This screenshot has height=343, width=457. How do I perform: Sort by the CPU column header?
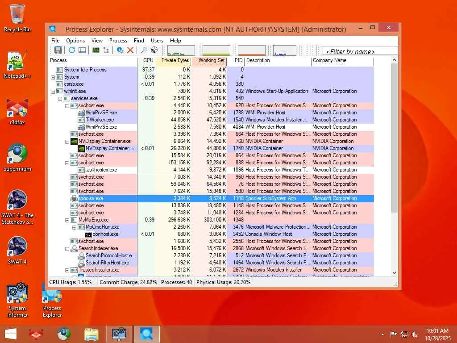[146, 60]
